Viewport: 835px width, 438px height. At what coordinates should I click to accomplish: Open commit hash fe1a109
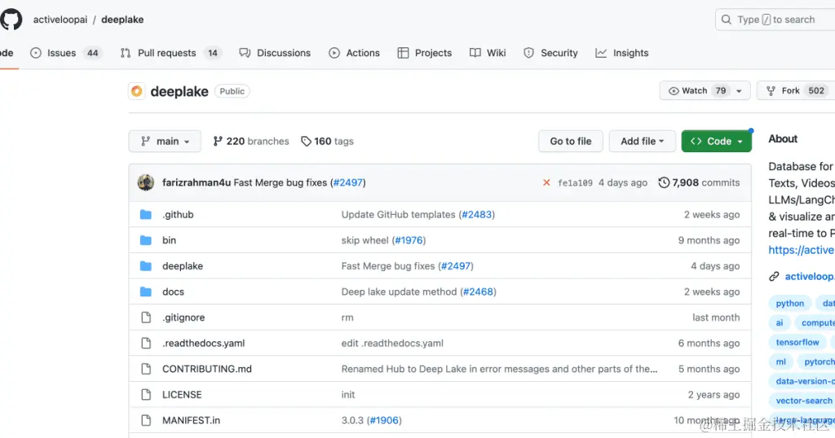[575, 183]
